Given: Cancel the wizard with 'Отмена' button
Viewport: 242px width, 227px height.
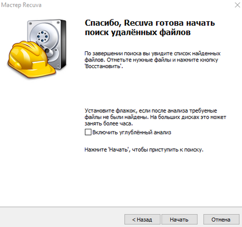Looking at the screenshot, I should (x=221, y=220).
